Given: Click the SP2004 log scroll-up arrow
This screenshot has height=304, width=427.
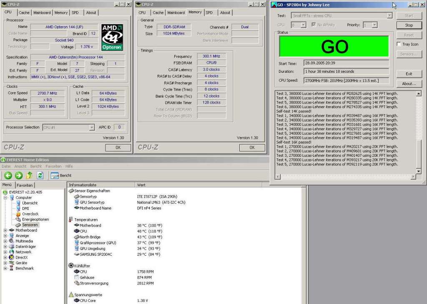Looking at the screenshot, I should pos(419,94).
